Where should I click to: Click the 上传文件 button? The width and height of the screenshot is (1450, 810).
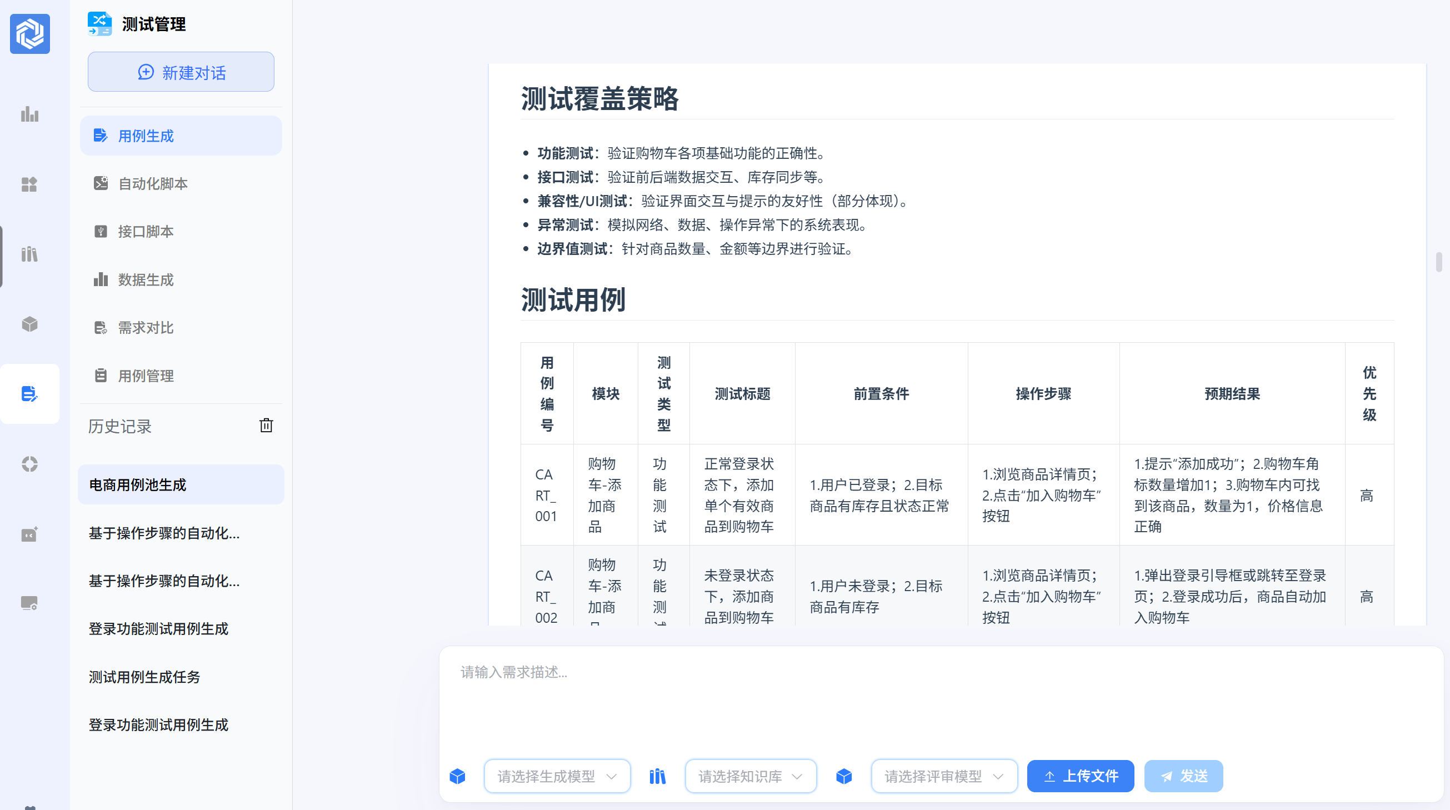click(1080, 776)
